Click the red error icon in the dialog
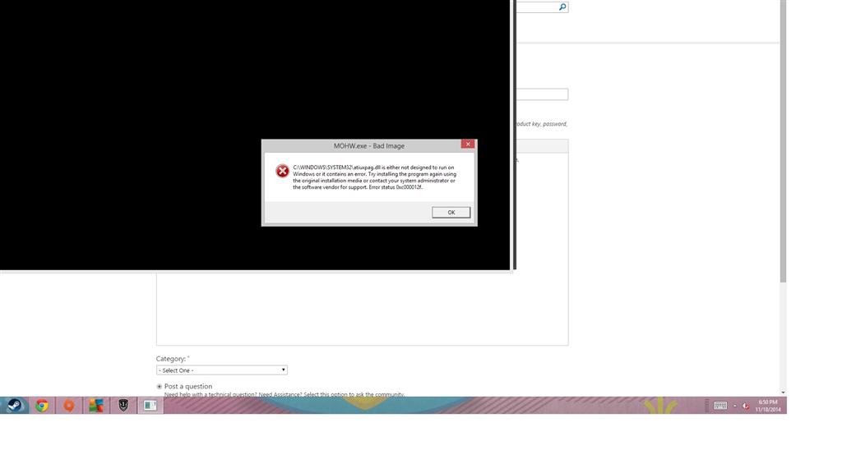Screen dimensions: 842x473 point(282,171)
